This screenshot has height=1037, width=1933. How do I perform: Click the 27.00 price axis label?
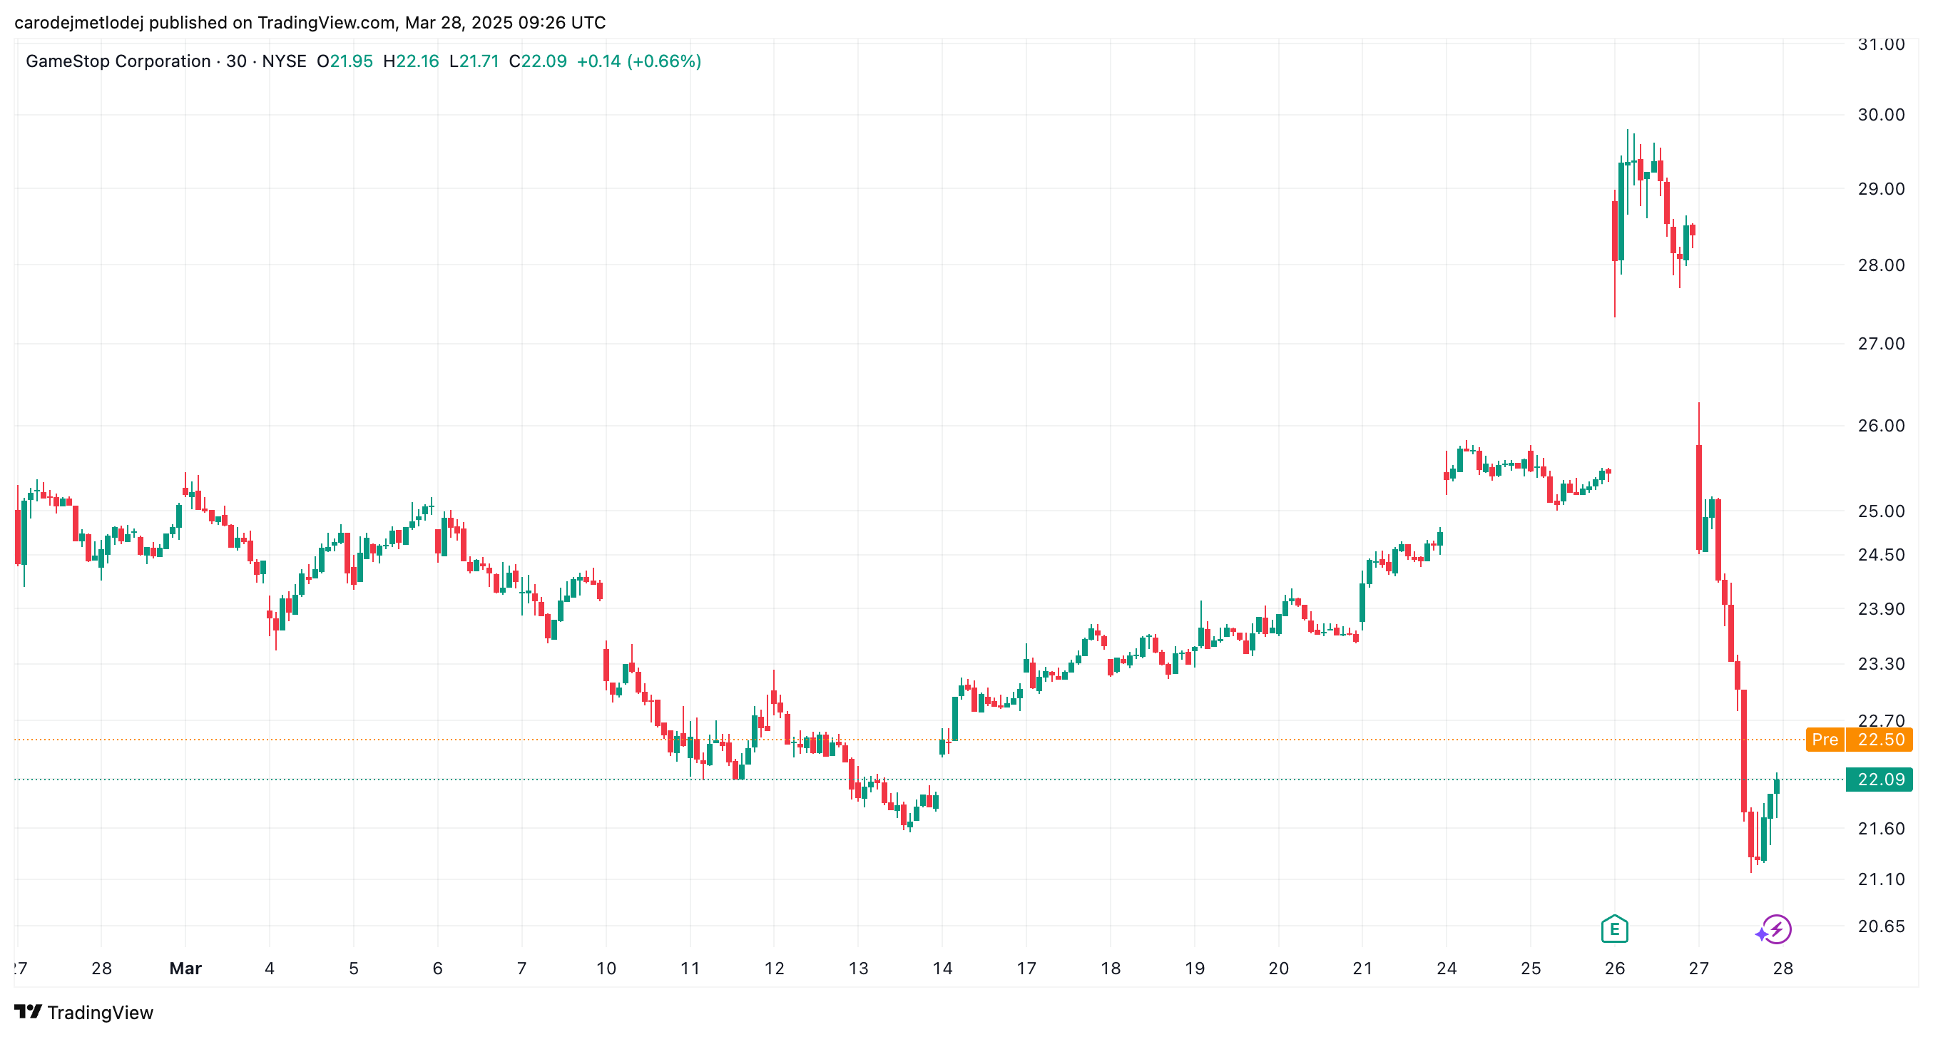1880,344
